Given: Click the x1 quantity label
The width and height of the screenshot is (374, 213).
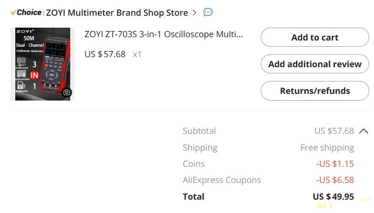Looking at the screenshot, I should 137,54.
